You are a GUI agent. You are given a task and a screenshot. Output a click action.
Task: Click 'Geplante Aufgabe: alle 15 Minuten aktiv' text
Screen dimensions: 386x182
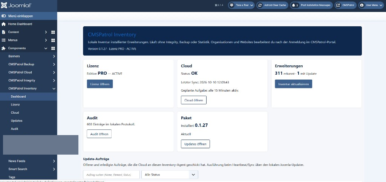click(x=210, y=90)
